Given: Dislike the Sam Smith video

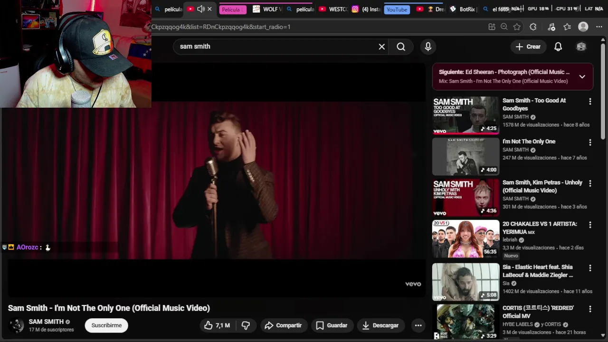Looking at the screenshot, I should (x=246, y=325).
